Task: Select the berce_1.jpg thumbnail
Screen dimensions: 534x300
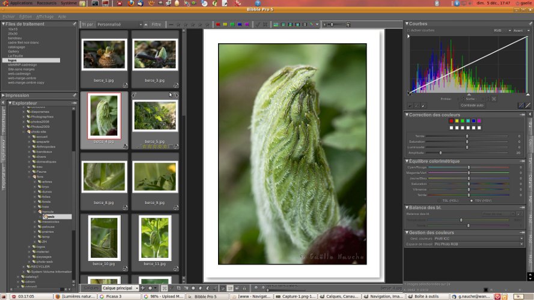Action: [x=104, y=55]
